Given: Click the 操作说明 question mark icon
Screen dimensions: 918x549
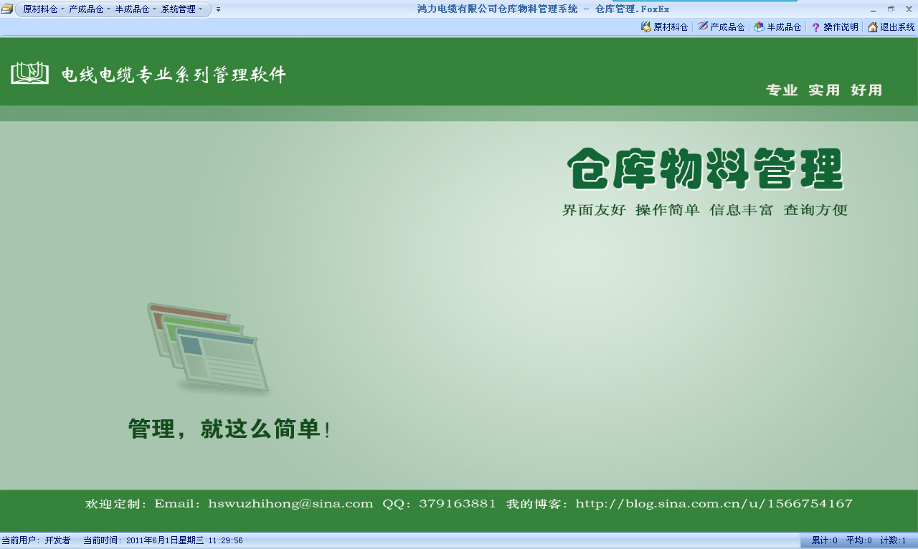Looking at the screenshot, I should click(815, 27).
